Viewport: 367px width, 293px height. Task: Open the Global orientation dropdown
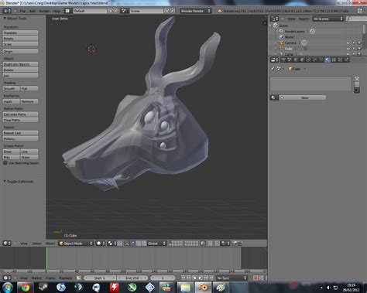156,244
